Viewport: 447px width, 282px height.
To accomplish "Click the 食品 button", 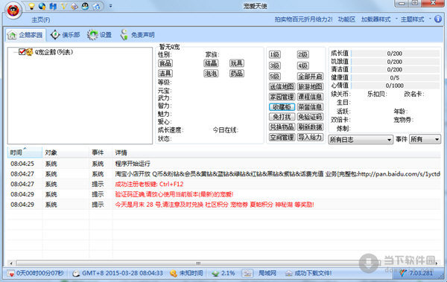I will 165,63.
